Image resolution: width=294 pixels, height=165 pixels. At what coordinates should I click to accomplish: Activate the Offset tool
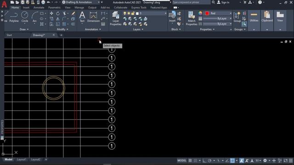(73, 24)
